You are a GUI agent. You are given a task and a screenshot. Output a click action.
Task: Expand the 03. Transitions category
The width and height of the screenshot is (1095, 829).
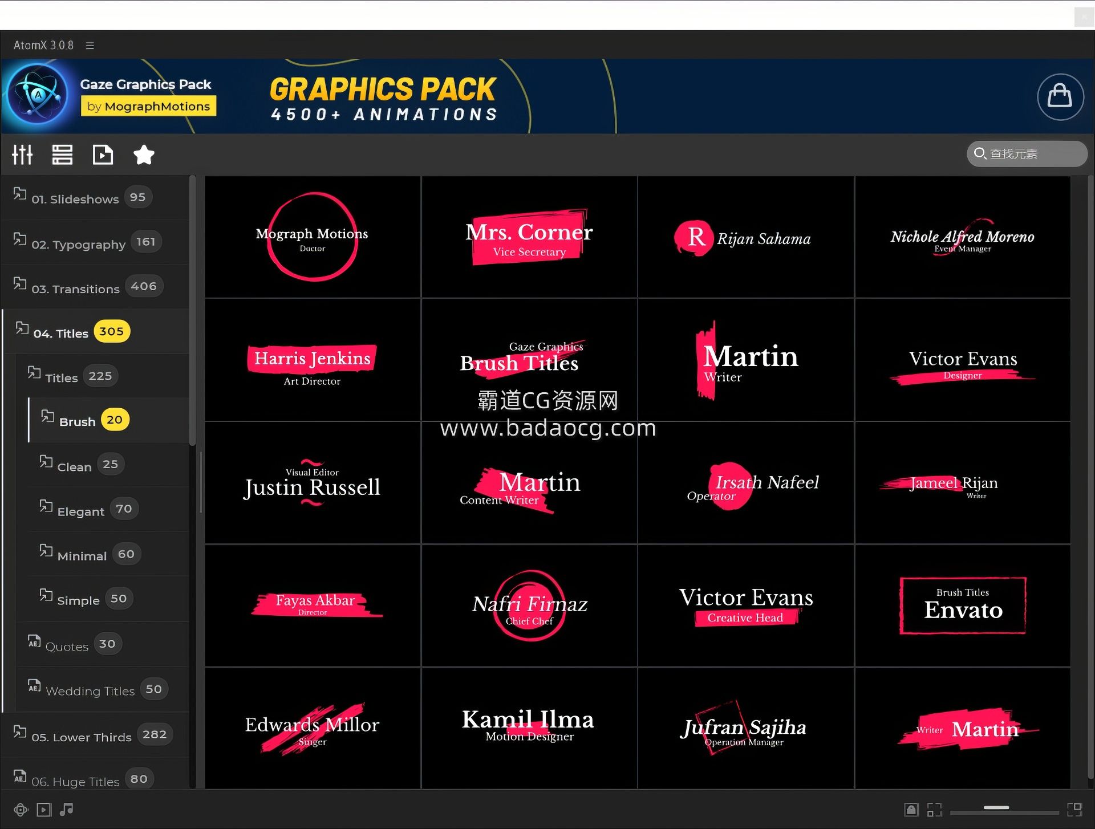click(95, 286)
